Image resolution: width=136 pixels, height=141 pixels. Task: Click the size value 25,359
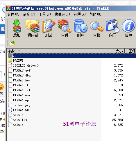coord(117,120)
